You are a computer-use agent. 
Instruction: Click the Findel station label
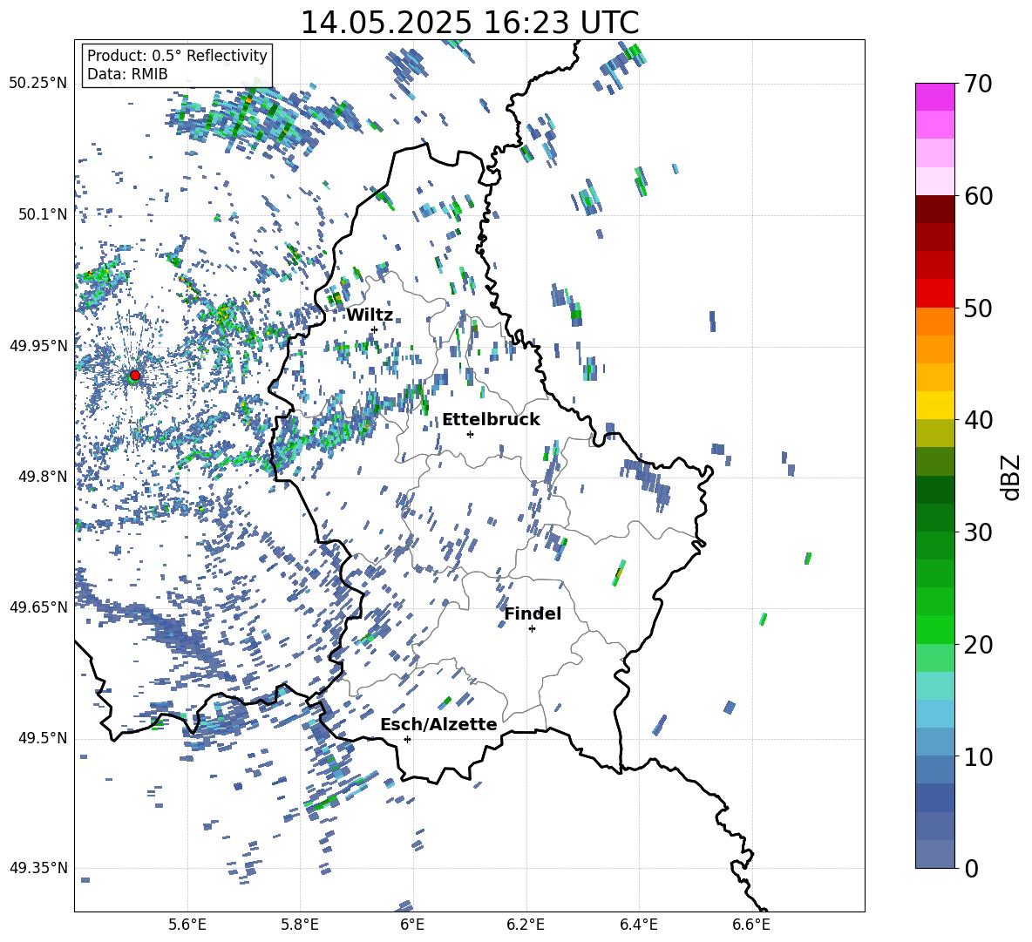click(533, 613)
